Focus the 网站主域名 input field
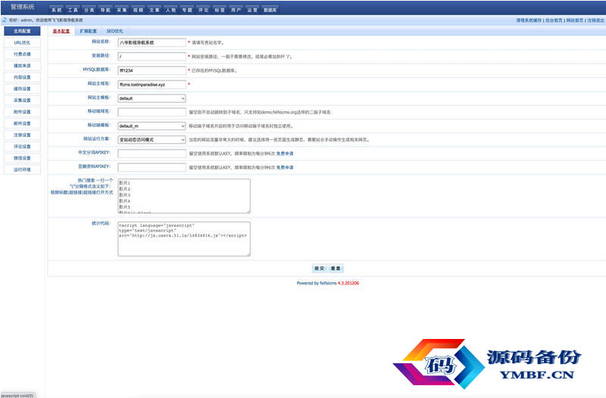The width and height of the screenshot is (606, 398). coord(152,85)
